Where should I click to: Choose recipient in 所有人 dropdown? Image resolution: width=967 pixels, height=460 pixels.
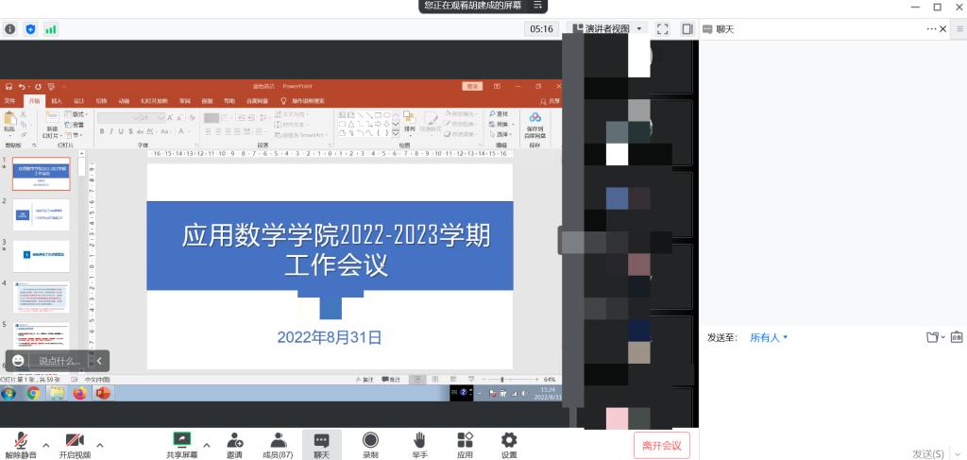768,337
